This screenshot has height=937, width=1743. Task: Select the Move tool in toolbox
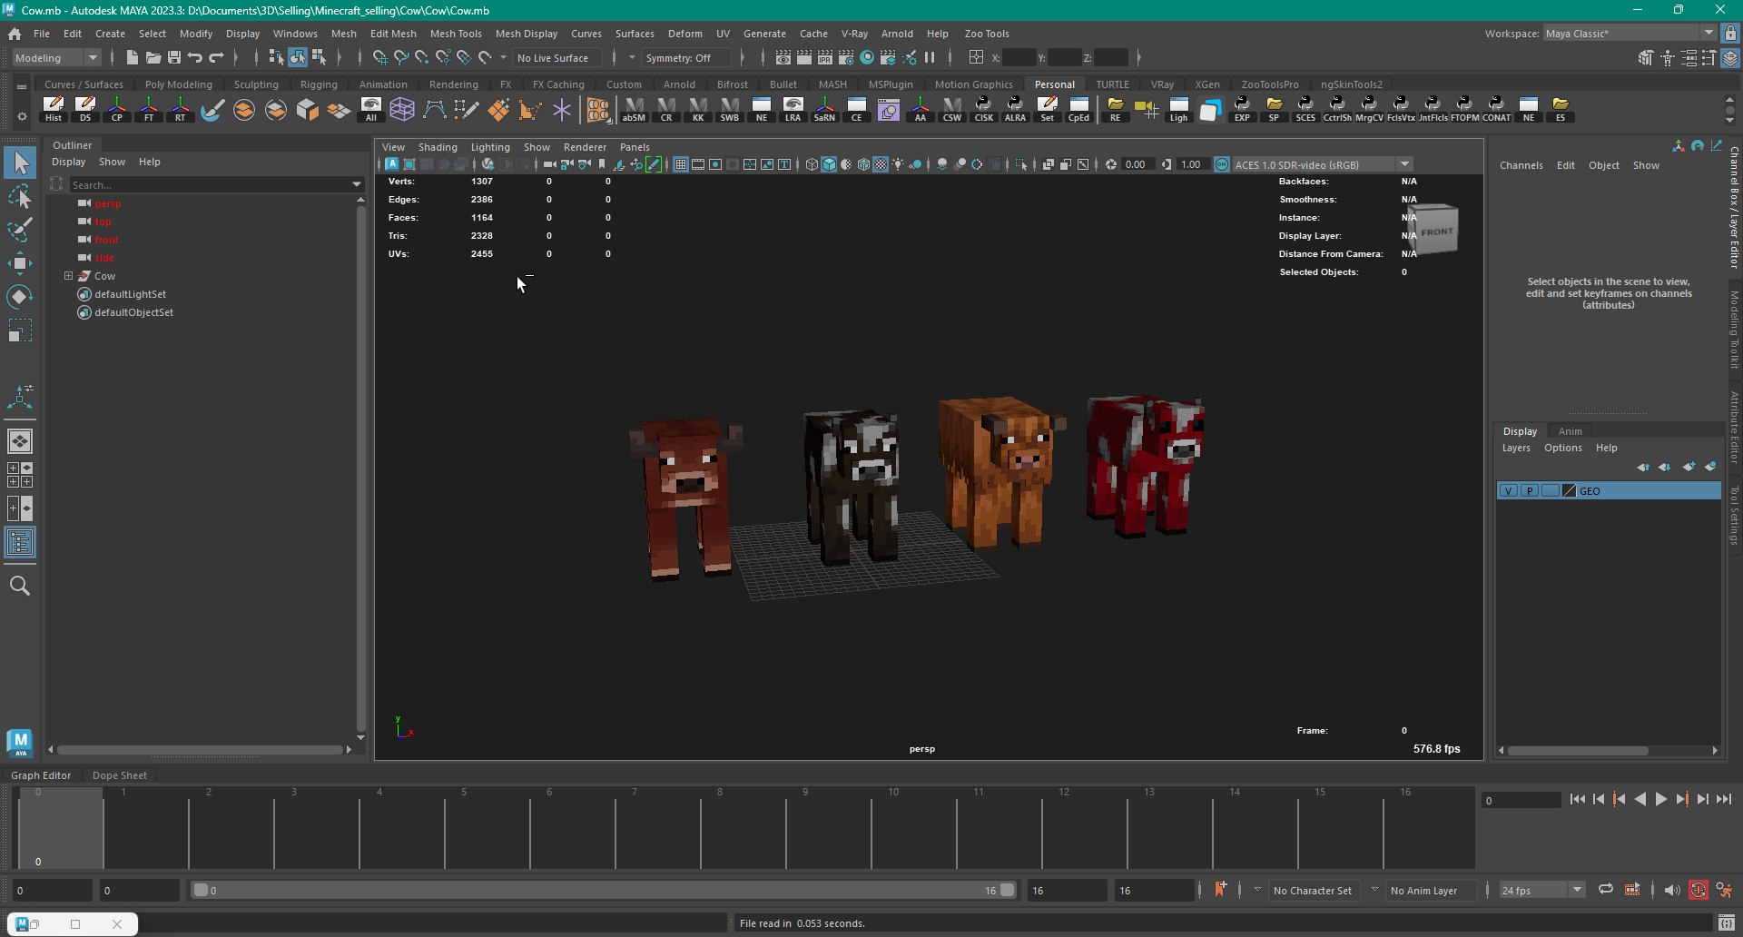20,263
